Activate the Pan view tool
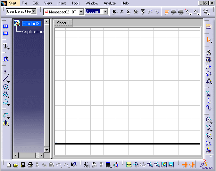Screen dimensions: 216x171 pos(136,165)
